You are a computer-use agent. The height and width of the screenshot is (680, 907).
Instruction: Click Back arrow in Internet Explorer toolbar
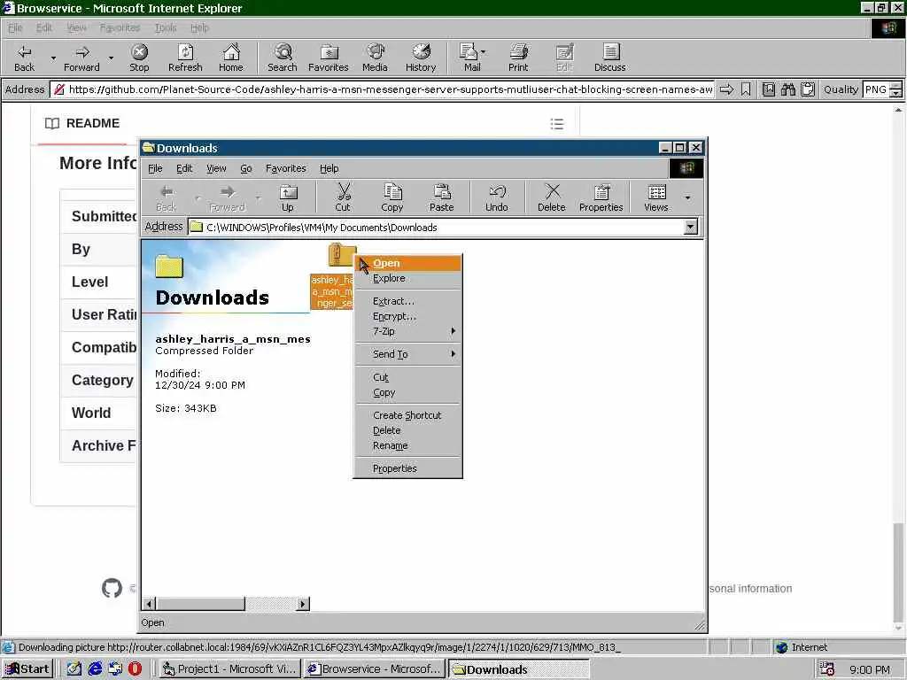24,58
